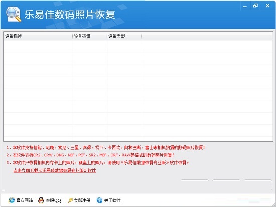The width and height of the screenshot is (276, 207).
Task: Sort the list by the 设备类型 column header
Action: coord(124,36)
